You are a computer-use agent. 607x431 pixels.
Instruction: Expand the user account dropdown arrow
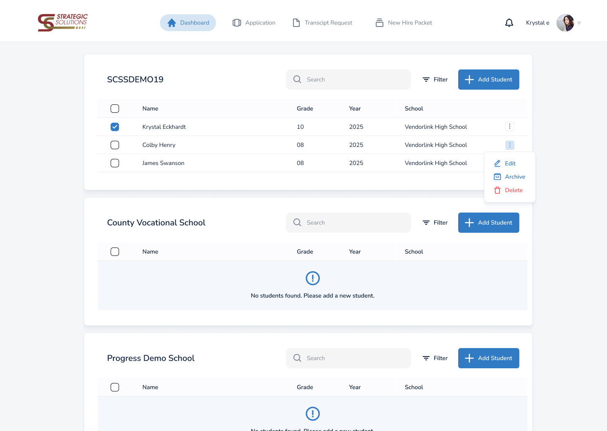[579, 23]
